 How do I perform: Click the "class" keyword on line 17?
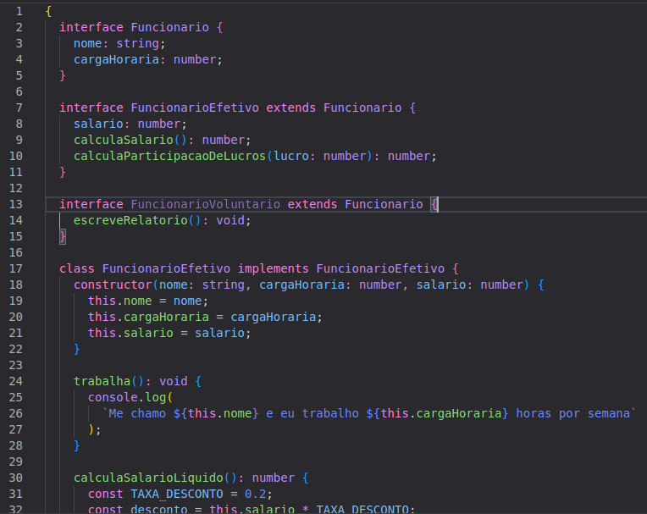point(77,268)
